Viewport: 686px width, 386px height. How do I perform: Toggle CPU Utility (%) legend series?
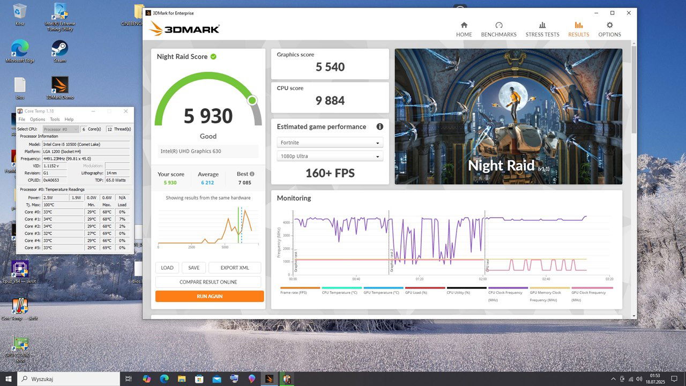(x=466, y=290)
